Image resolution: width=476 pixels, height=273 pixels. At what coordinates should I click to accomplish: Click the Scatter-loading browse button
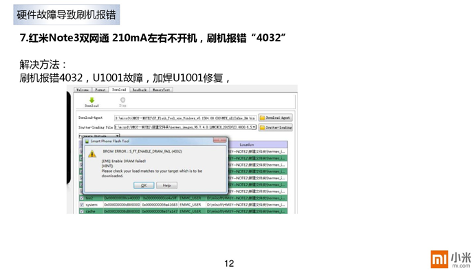pyautogui.click(x=275, y=127)
